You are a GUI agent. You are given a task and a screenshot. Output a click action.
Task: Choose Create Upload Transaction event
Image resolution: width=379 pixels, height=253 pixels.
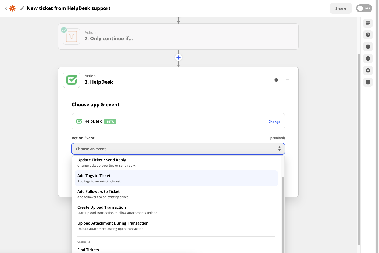coord(176,210)
